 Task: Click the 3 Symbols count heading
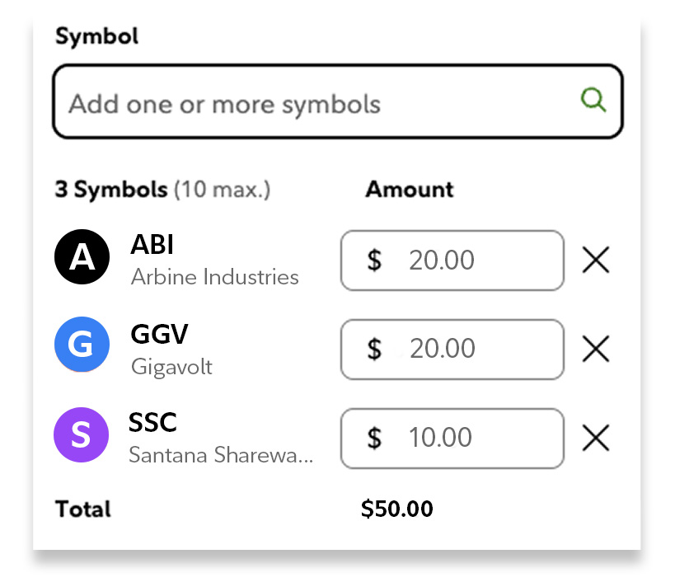coord(111,190)
